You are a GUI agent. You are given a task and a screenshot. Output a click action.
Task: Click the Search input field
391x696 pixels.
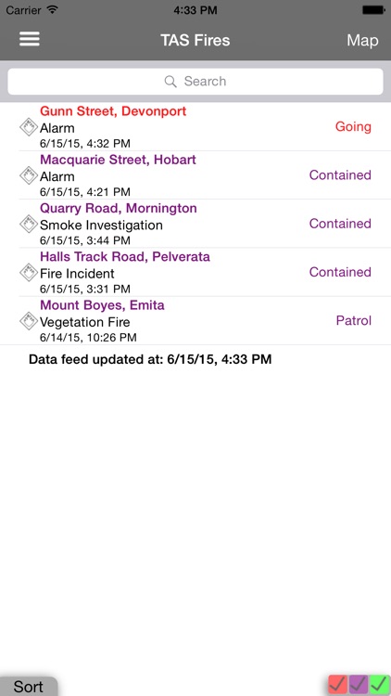tap(195, 82)
